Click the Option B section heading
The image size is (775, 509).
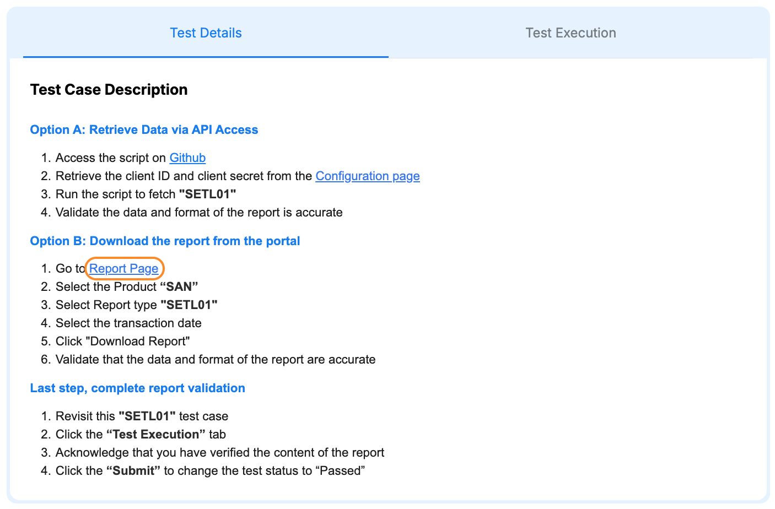tap(165, 241)
